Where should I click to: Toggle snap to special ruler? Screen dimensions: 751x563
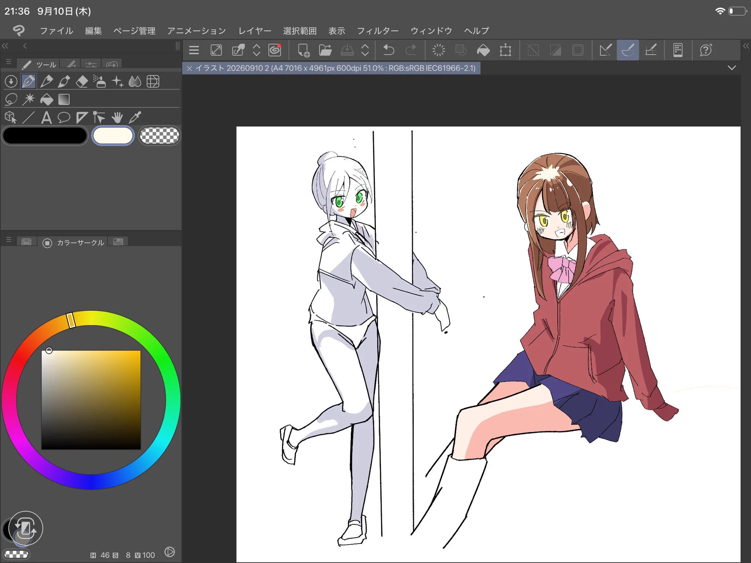[x=628, y=50]
